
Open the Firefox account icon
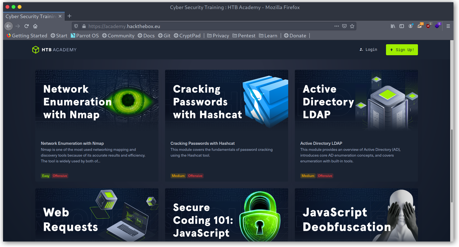tap(411, 26)
